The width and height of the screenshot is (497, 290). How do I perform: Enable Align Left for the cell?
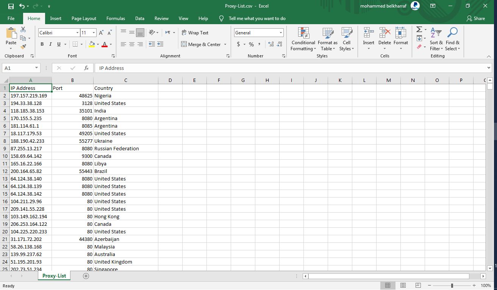(123, 44)
